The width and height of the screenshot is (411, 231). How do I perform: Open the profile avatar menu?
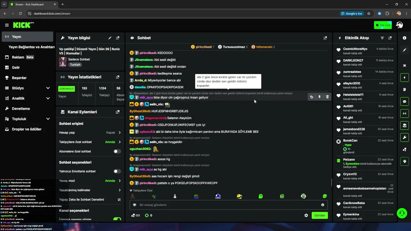click(x=399, y=25)
